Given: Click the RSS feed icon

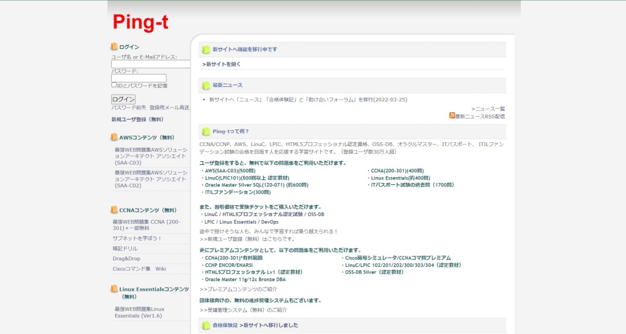Looking at the screenshot, I should click(x=452, y=115).
